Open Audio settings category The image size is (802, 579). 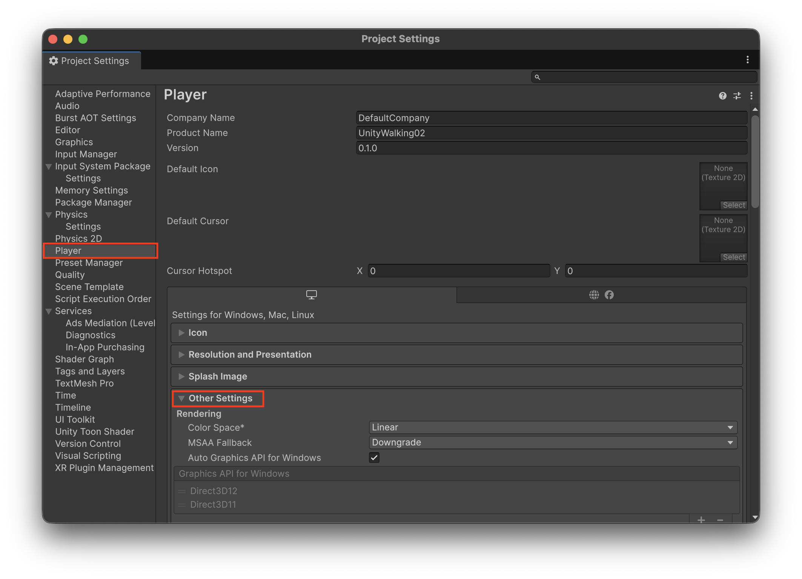click(67, 106)
